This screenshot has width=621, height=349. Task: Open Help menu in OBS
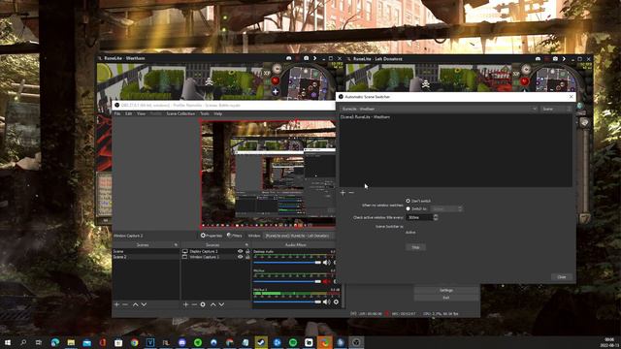[217, 113]
